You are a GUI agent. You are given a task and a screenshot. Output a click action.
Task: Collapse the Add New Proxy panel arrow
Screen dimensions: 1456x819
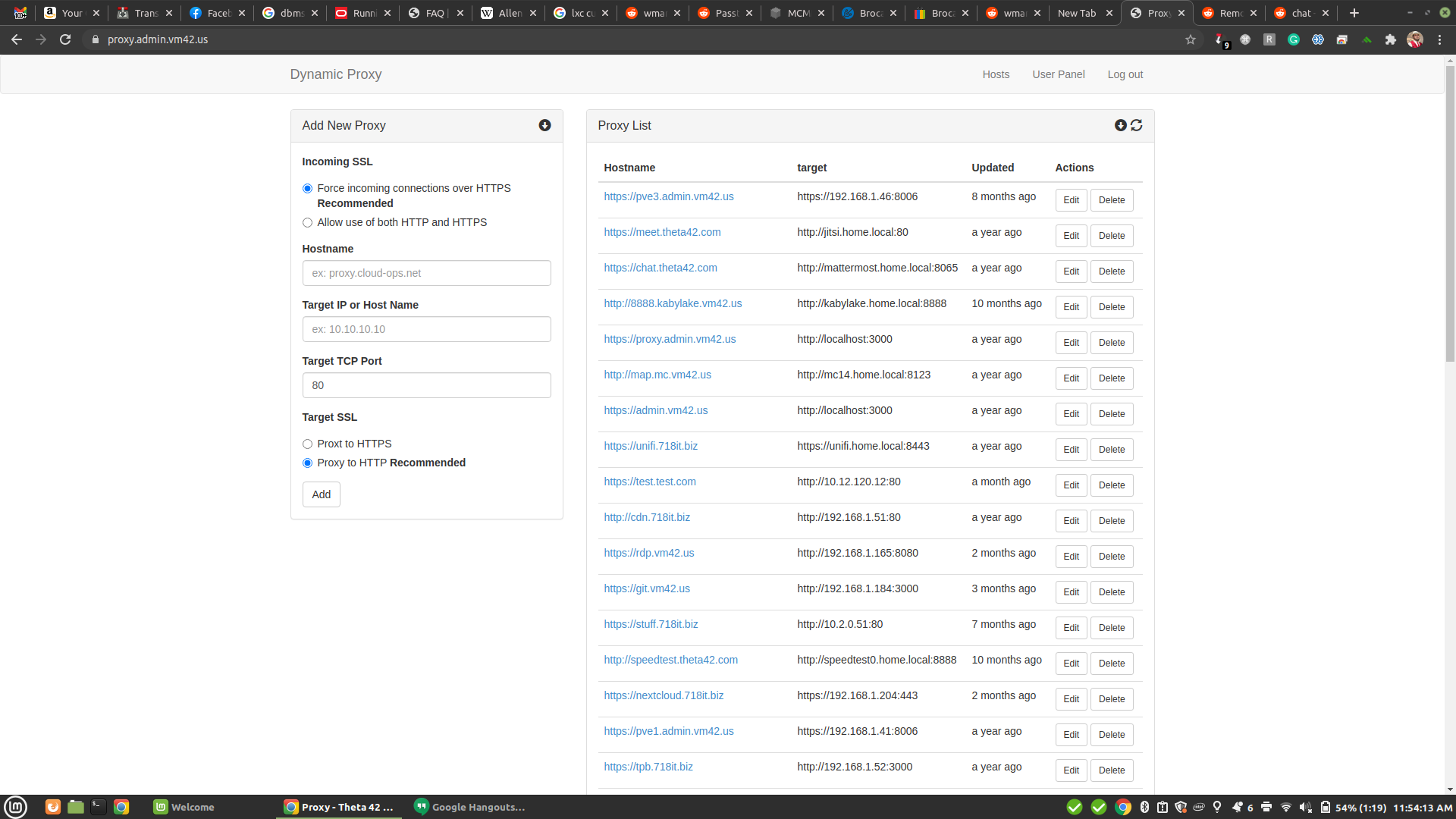[544, 125]
